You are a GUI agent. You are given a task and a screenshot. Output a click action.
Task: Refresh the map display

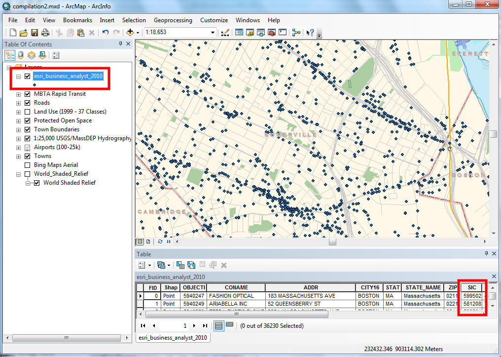[160, 241]
